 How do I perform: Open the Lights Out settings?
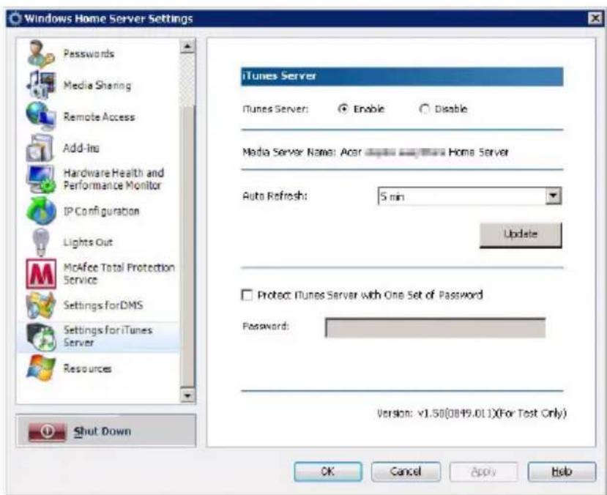pos(88,242)
